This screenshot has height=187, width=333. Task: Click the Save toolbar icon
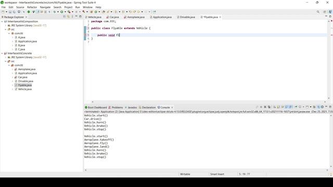pos(10,12)
